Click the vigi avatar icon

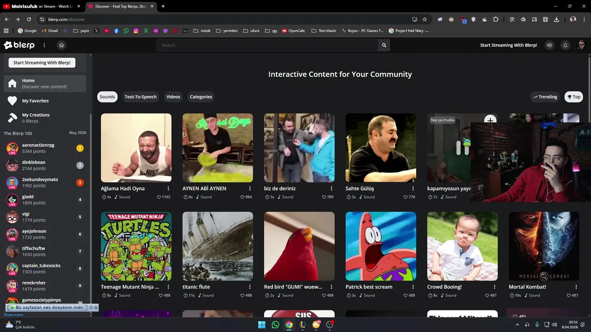coord(12,217)
